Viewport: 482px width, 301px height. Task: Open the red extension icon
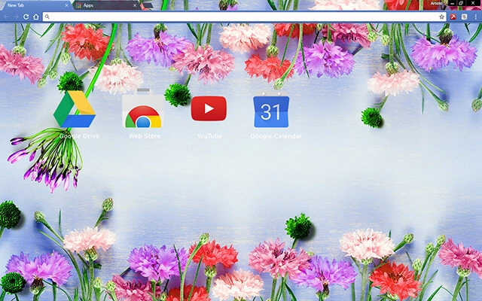click(453, 17)
